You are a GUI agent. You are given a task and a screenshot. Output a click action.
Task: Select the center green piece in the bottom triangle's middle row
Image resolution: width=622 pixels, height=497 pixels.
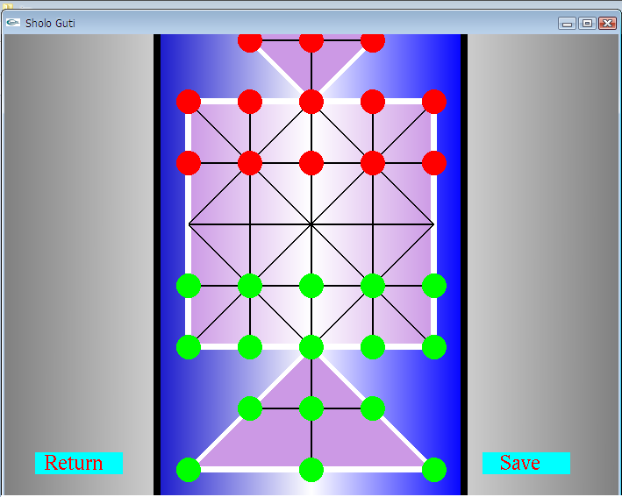(311, 408)
